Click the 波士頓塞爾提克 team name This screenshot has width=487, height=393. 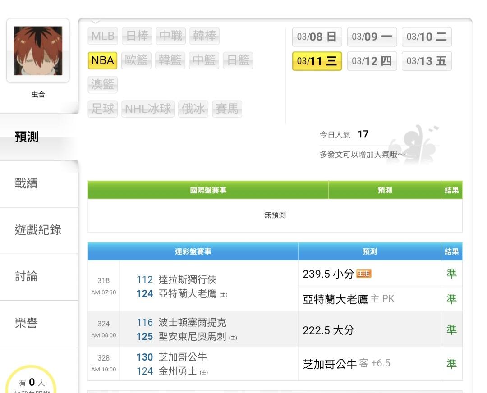[x=192, y=323]
